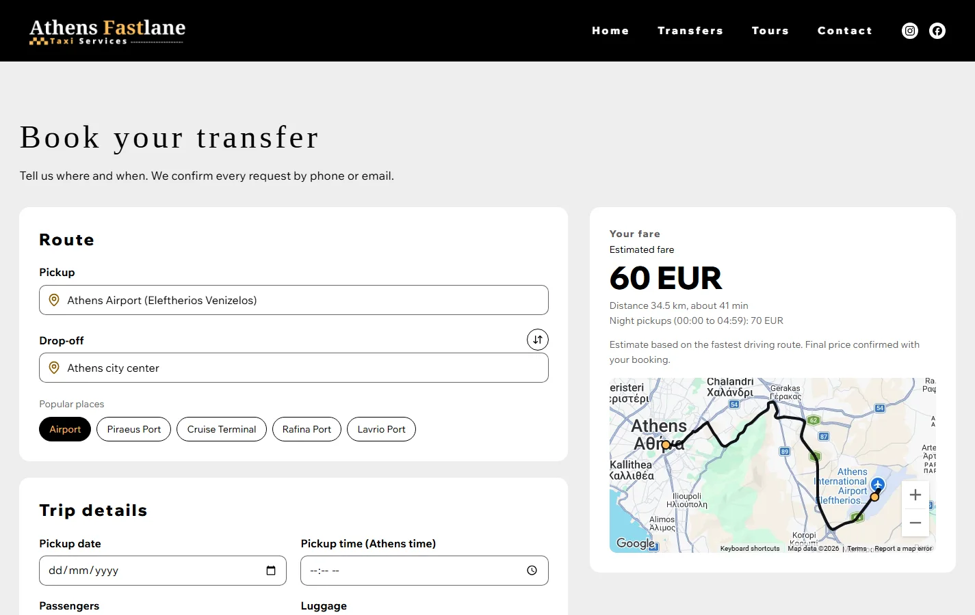
Task: Click the Pickup address field
Action: pyautogui.click(x=294, y=300)
